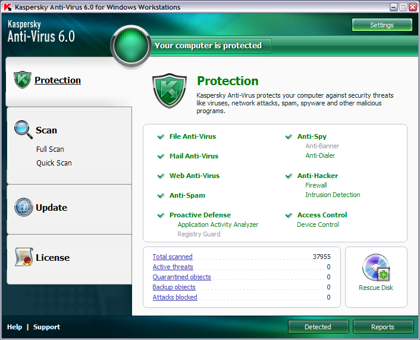
Task: Click Mail Anti-Virus component
Action: (194, 156)
